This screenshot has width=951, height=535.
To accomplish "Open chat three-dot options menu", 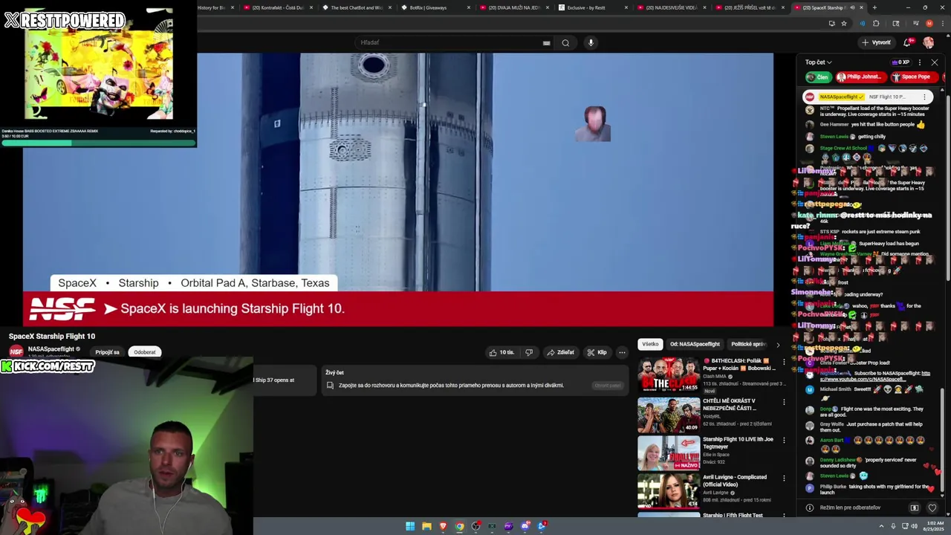I will pyautogui.click(x=920, y=62).
